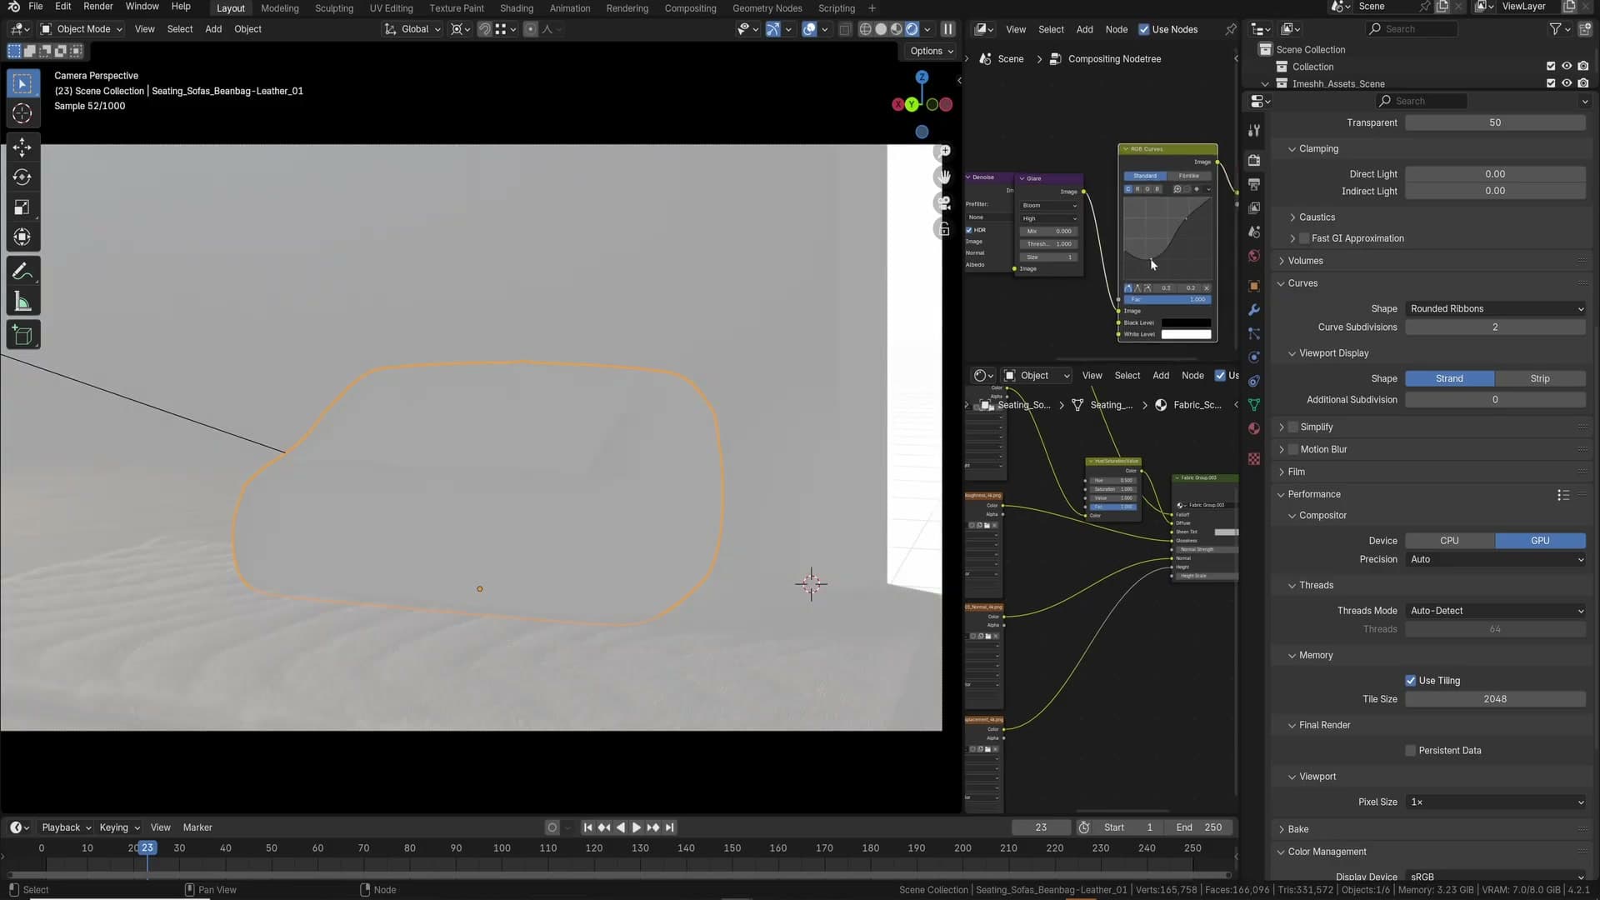The width and height of the screenshot is (1600, 900).
Task: Jump to the last frame
Action: pos(669,827)
